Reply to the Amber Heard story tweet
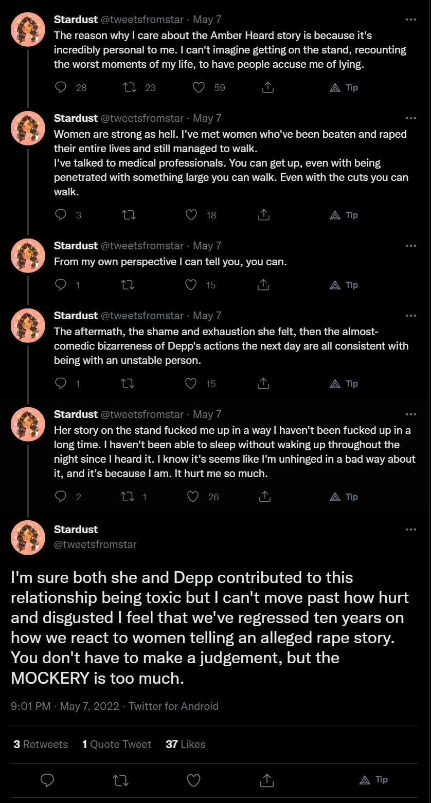 [x=61, y=87]
